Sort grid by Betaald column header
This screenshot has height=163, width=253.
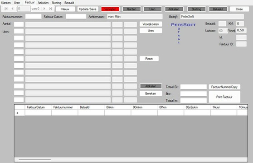91,107
